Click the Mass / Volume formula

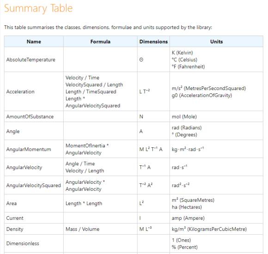pos(82,229)
